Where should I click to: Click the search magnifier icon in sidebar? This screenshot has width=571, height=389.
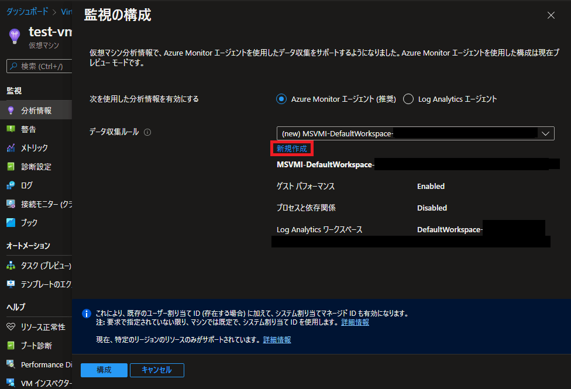point(14,66)
